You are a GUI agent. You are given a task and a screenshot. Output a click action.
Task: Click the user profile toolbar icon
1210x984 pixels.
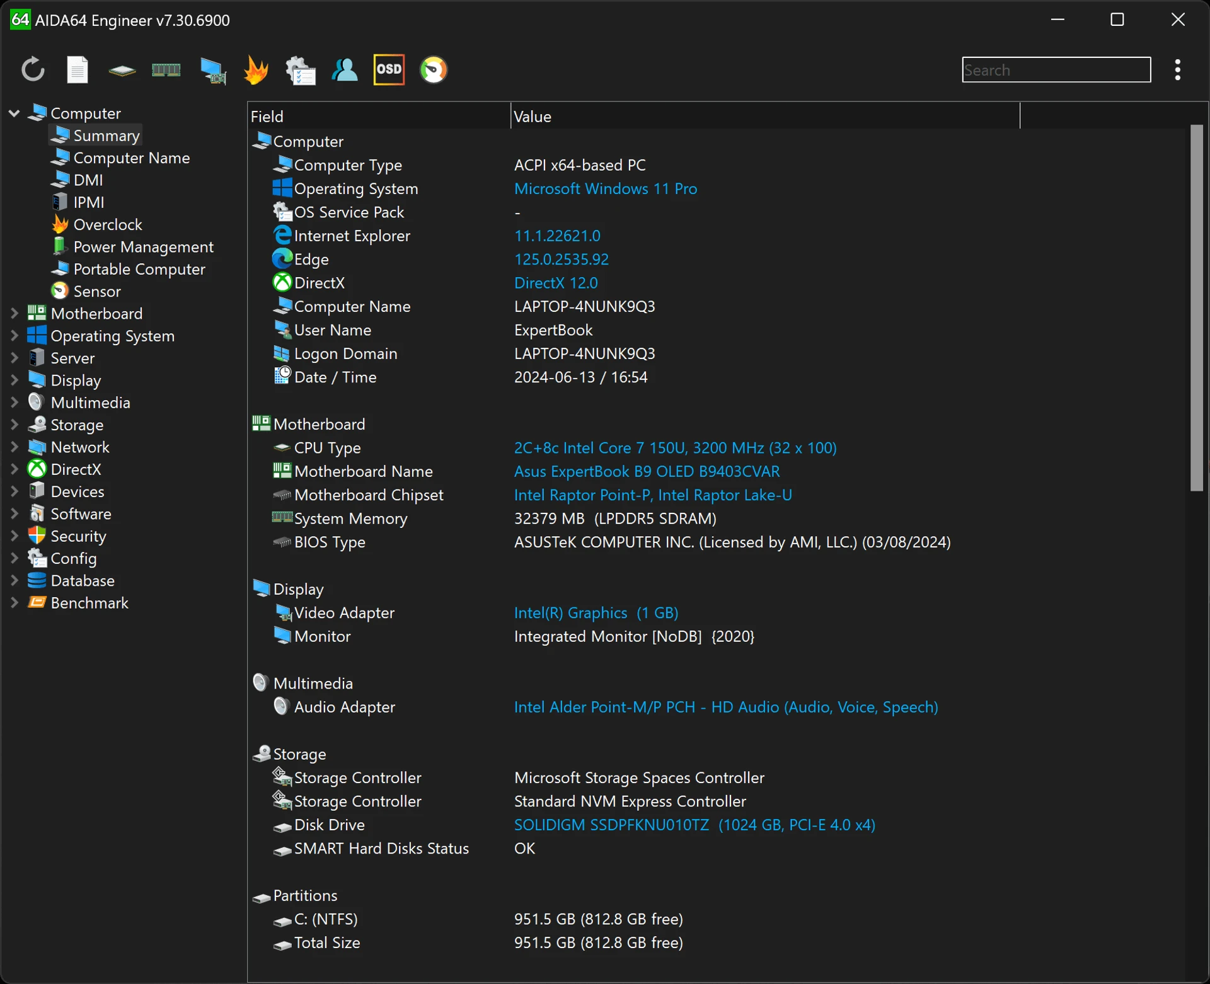[345, 69]
